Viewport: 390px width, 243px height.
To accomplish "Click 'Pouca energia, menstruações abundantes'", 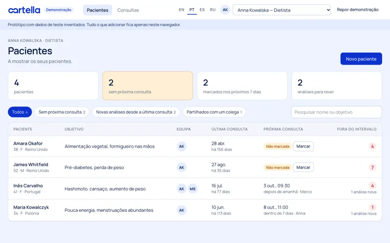I will pyautogui.click(x=109, y=210).
